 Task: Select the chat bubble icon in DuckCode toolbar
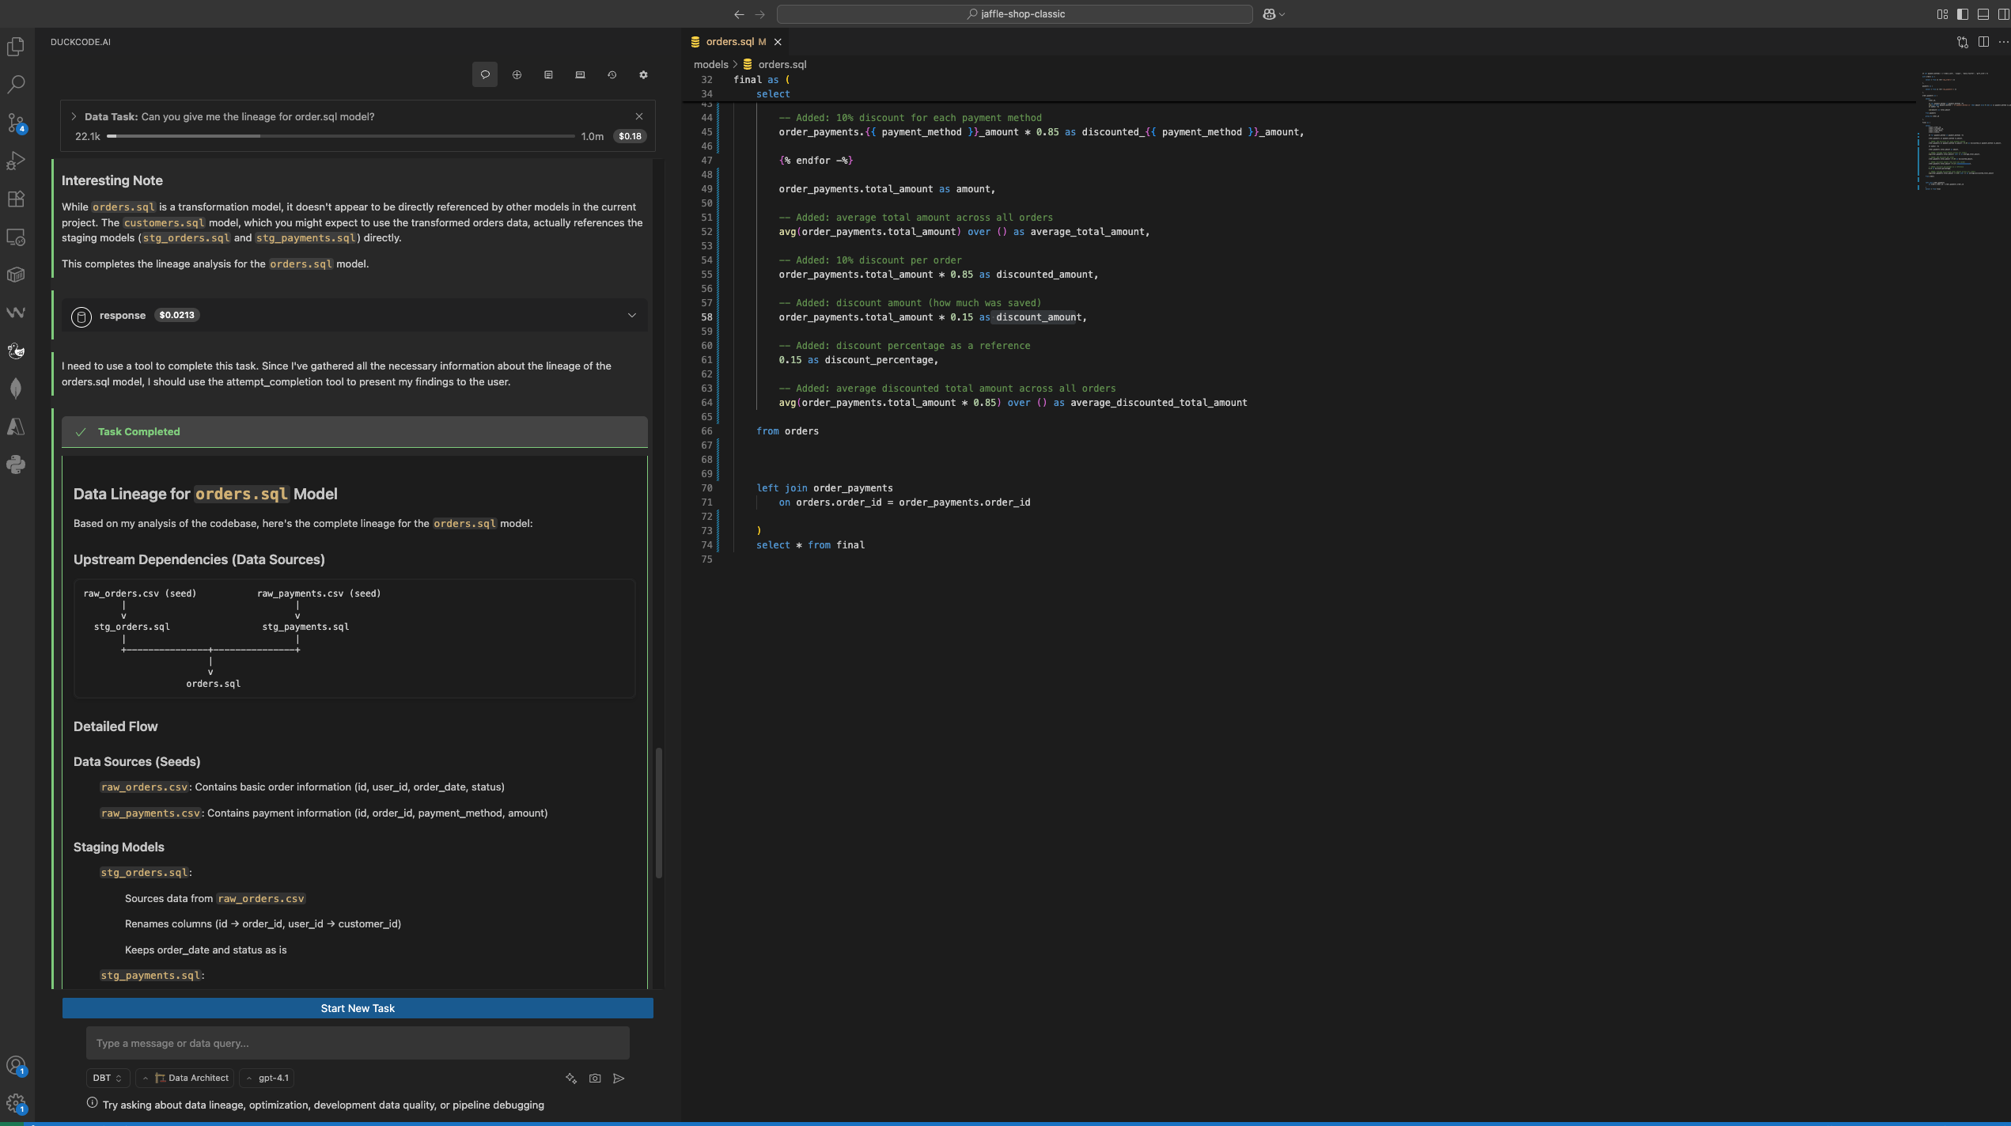[x=485, y=74]
